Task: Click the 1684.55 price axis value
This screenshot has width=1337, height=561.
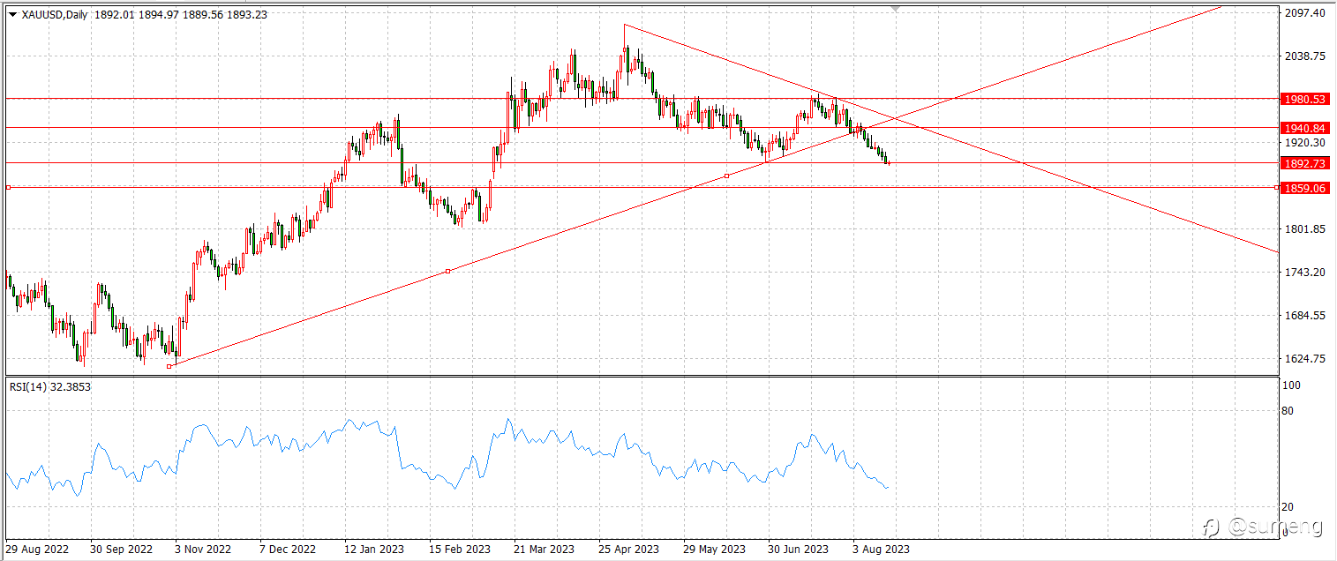Action: [x=1306, y=316]
